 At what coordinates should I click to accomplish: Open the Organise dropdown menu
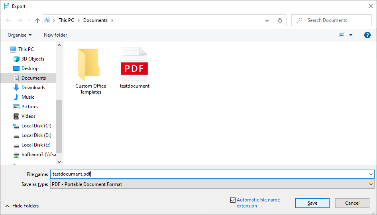tap(20, 35)
